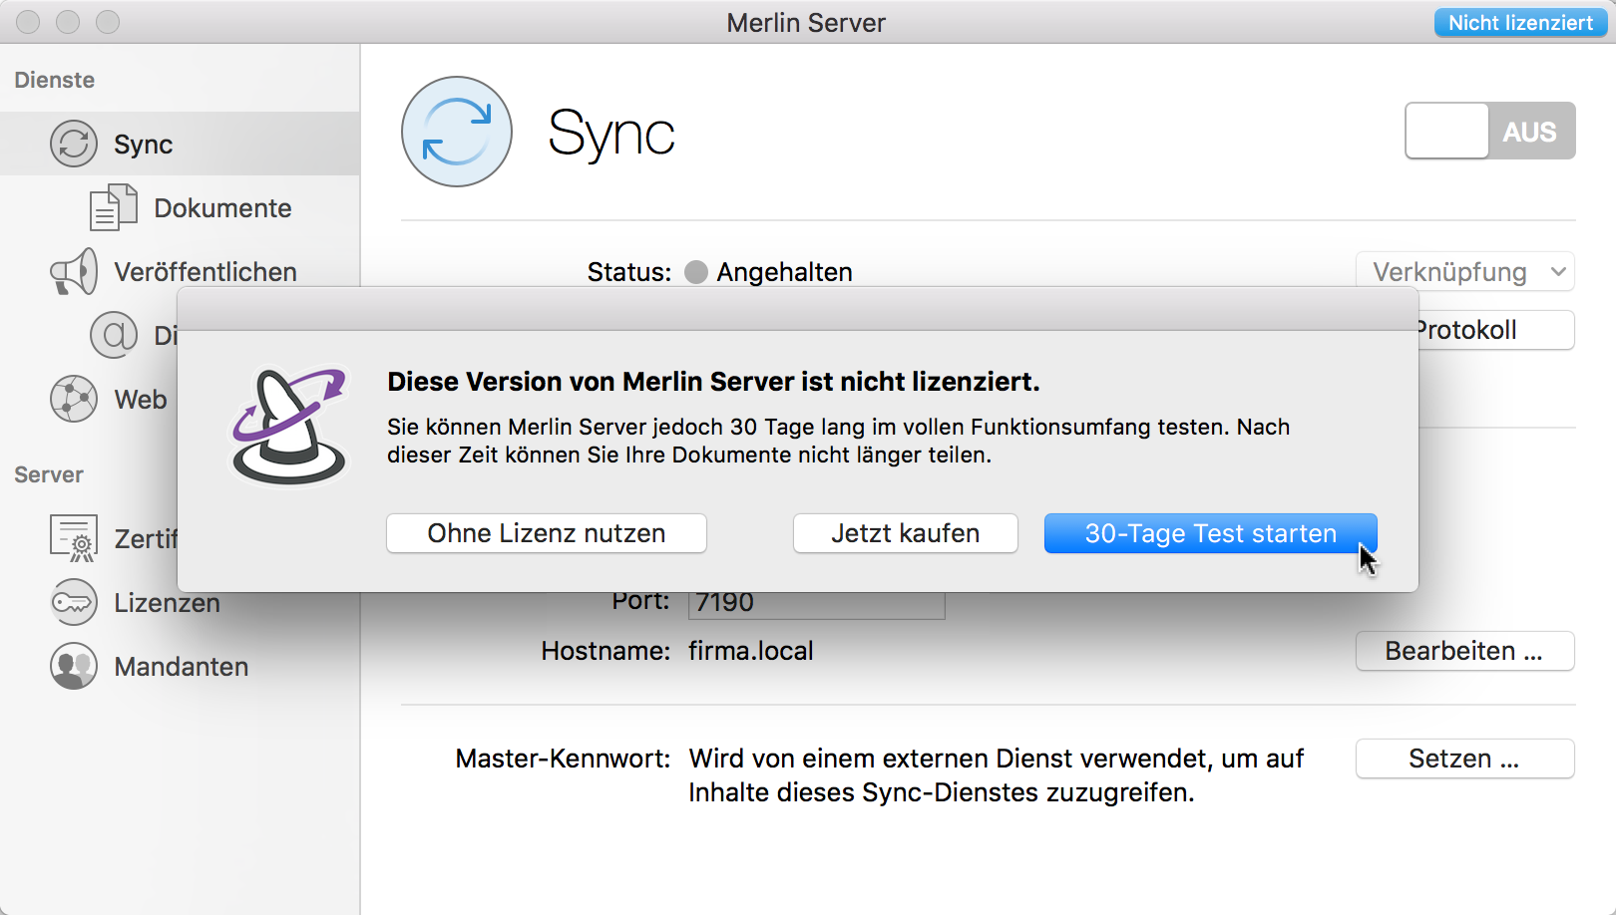This screenshot has height=915, width=1616.
Task: Click the Veröffentlichen megaphone icon
Action: (x=74, y=271)
